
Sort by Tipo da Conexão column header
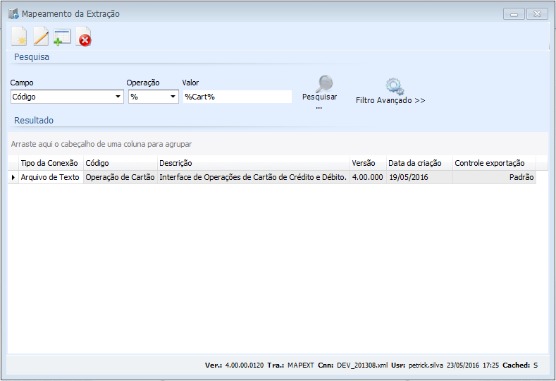click(x=49, y=163)
